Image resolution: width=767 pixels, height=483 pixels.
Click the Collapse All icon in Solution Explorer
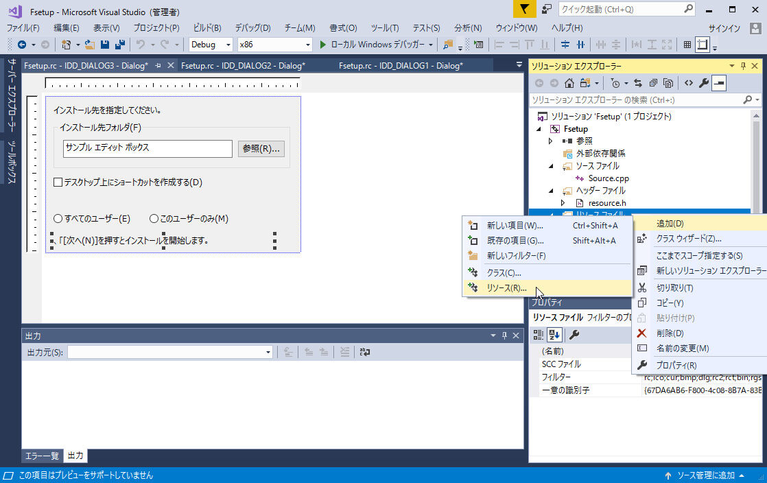[x=653, y=83]
